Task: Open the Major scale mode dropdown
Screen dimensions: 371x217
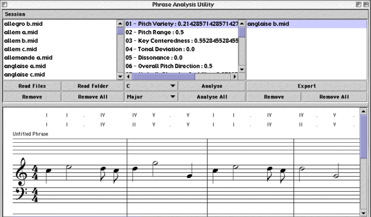Action: [151, 97]
